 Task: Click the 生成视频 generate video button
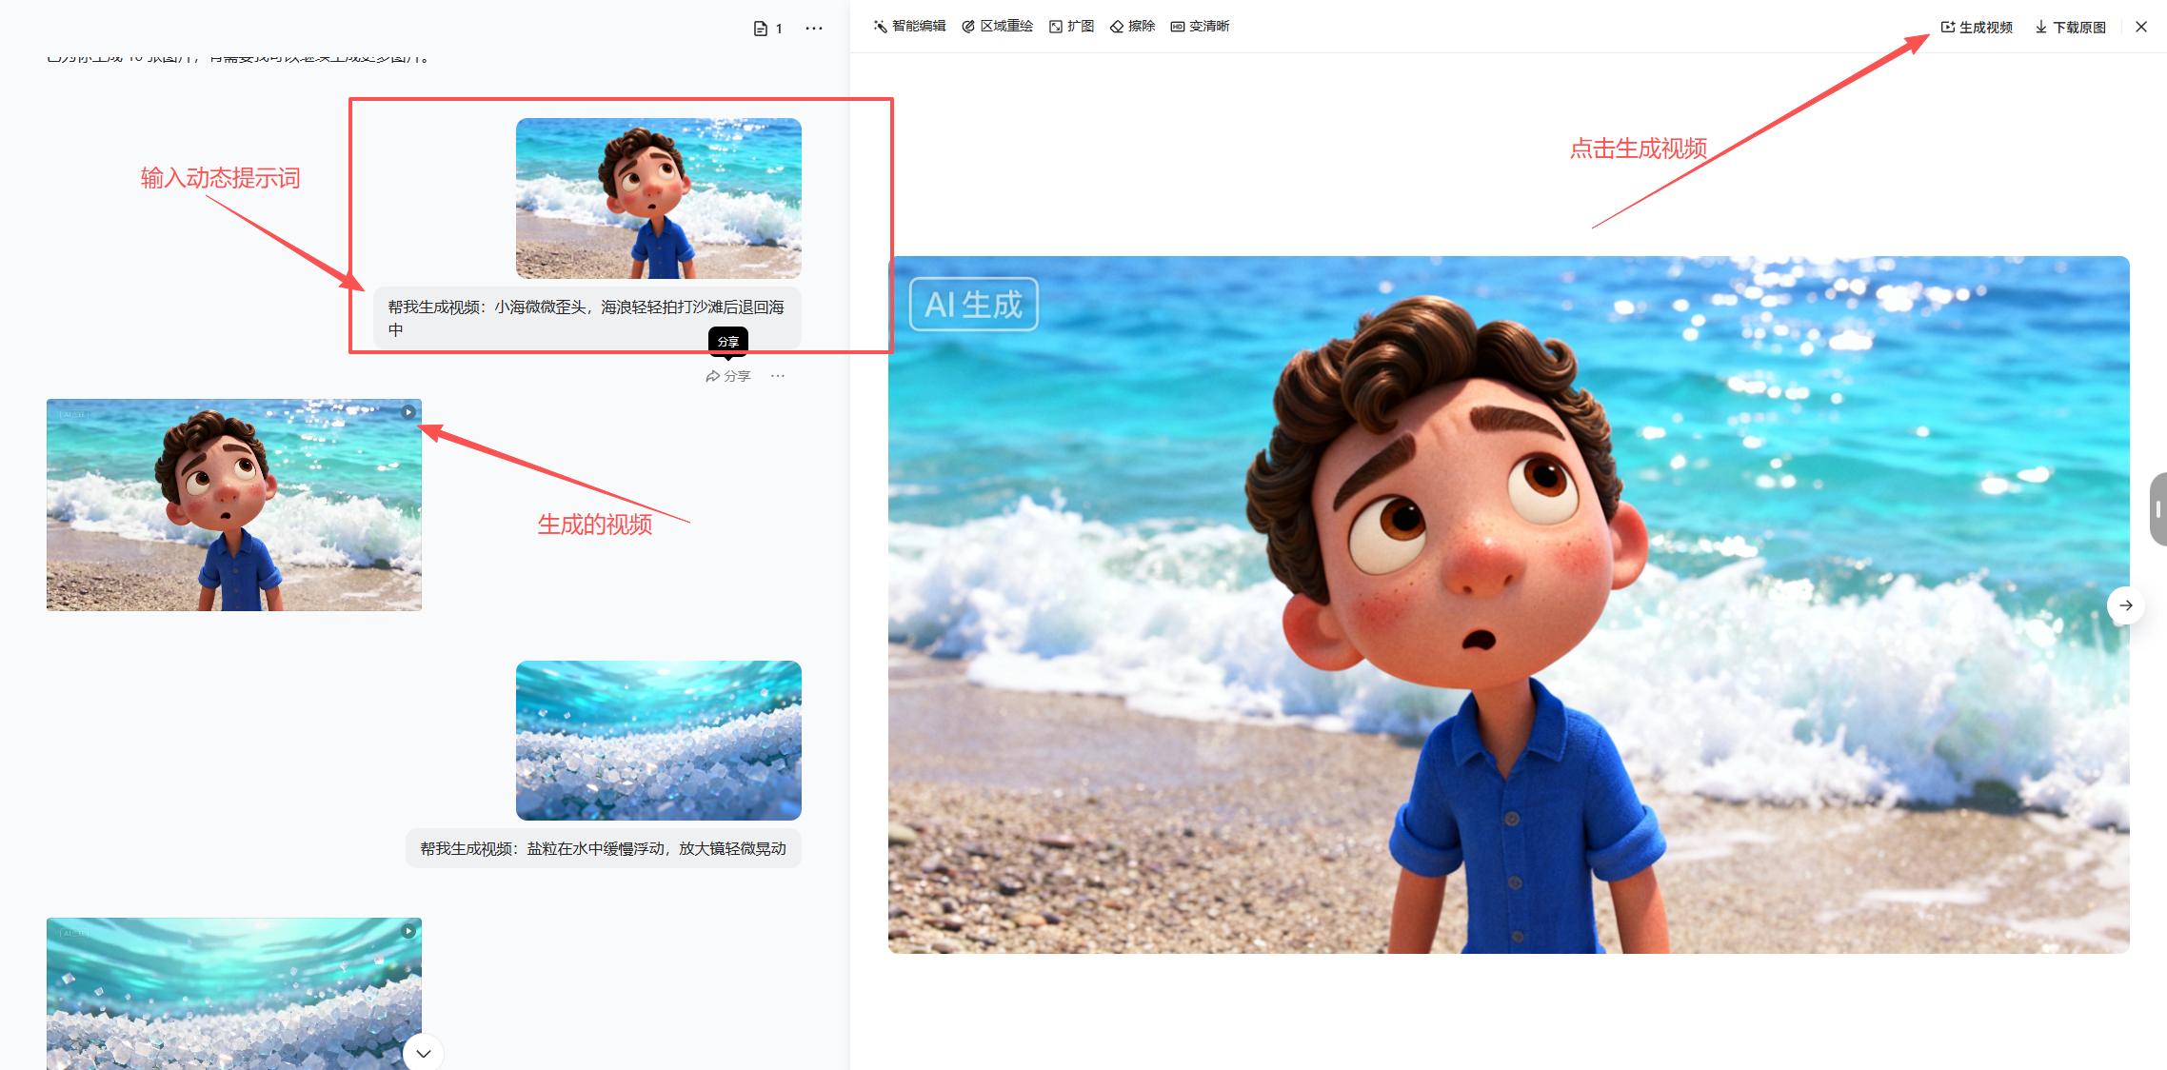click(1977, 28)
